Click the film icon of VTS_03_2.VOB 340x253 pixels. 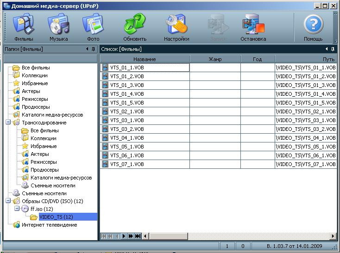pos(105,129)
